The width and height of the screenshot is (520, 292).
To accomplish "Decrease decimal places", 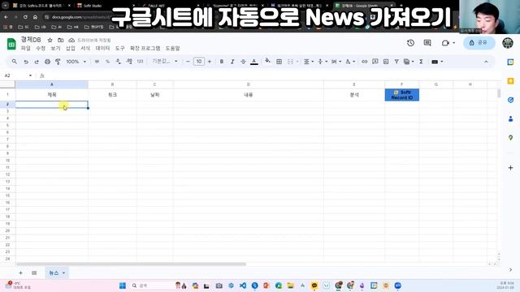I will 118,62.
